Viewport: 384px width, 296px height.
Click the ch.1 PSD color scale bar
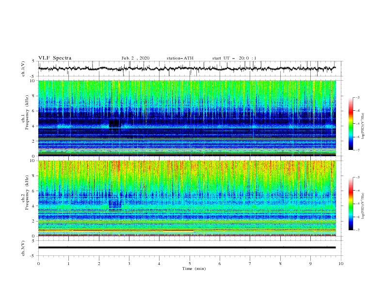(351, 124)
